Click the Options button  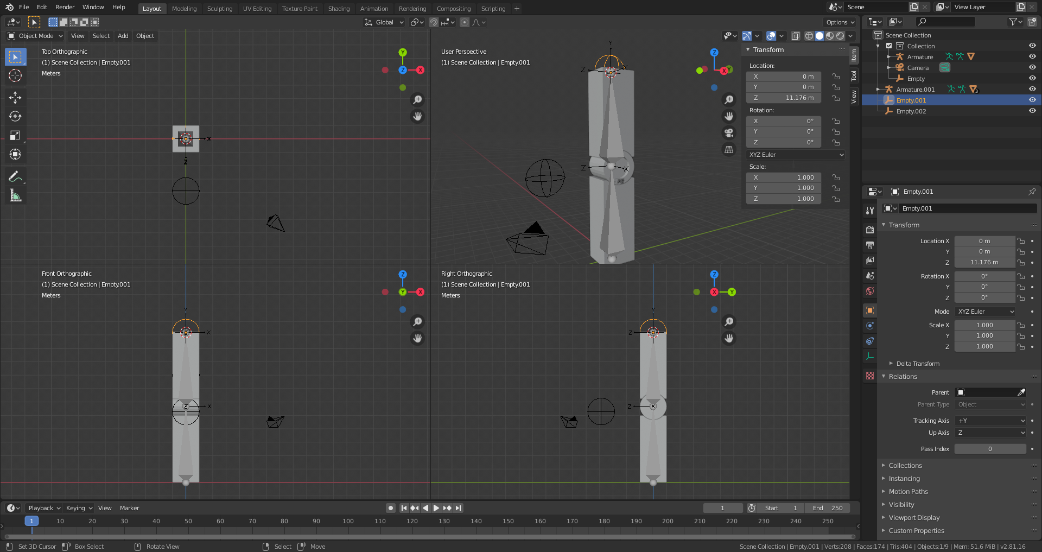pos(840,22)
